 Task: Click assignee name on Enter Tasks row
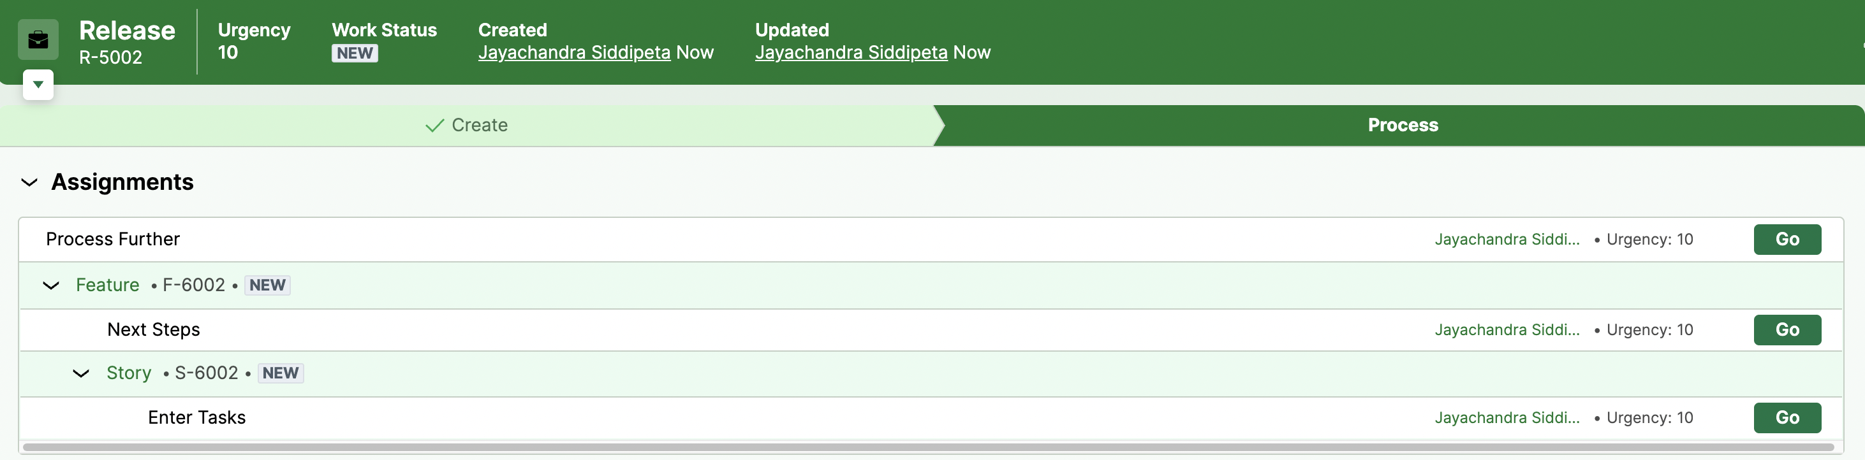point(1506,418)
